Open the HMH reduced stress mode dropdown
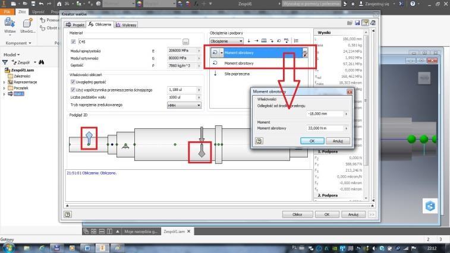Image resolution: width=450 pixels, height=253 pixels. coord(184,105)
